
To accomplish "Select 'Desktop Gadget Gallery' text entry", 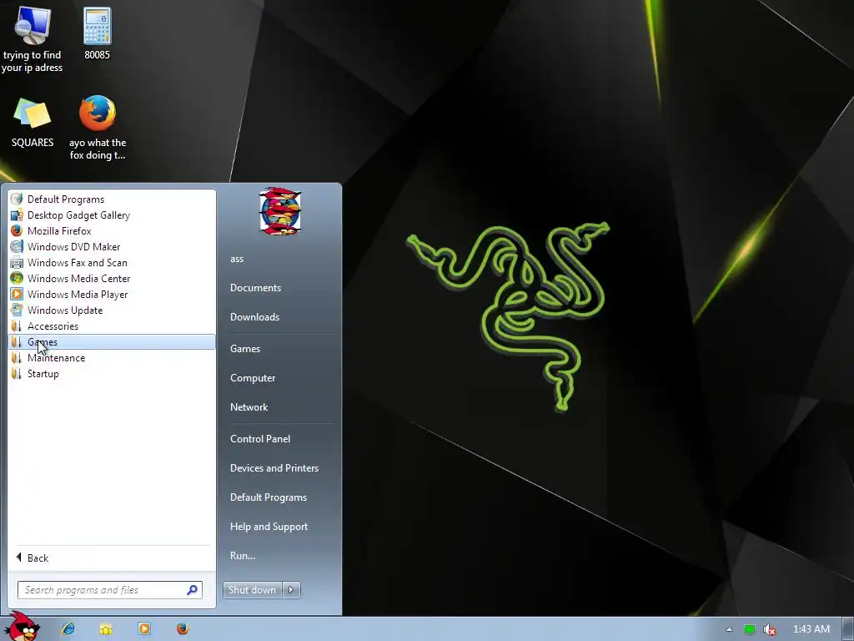I will (79, 215).
